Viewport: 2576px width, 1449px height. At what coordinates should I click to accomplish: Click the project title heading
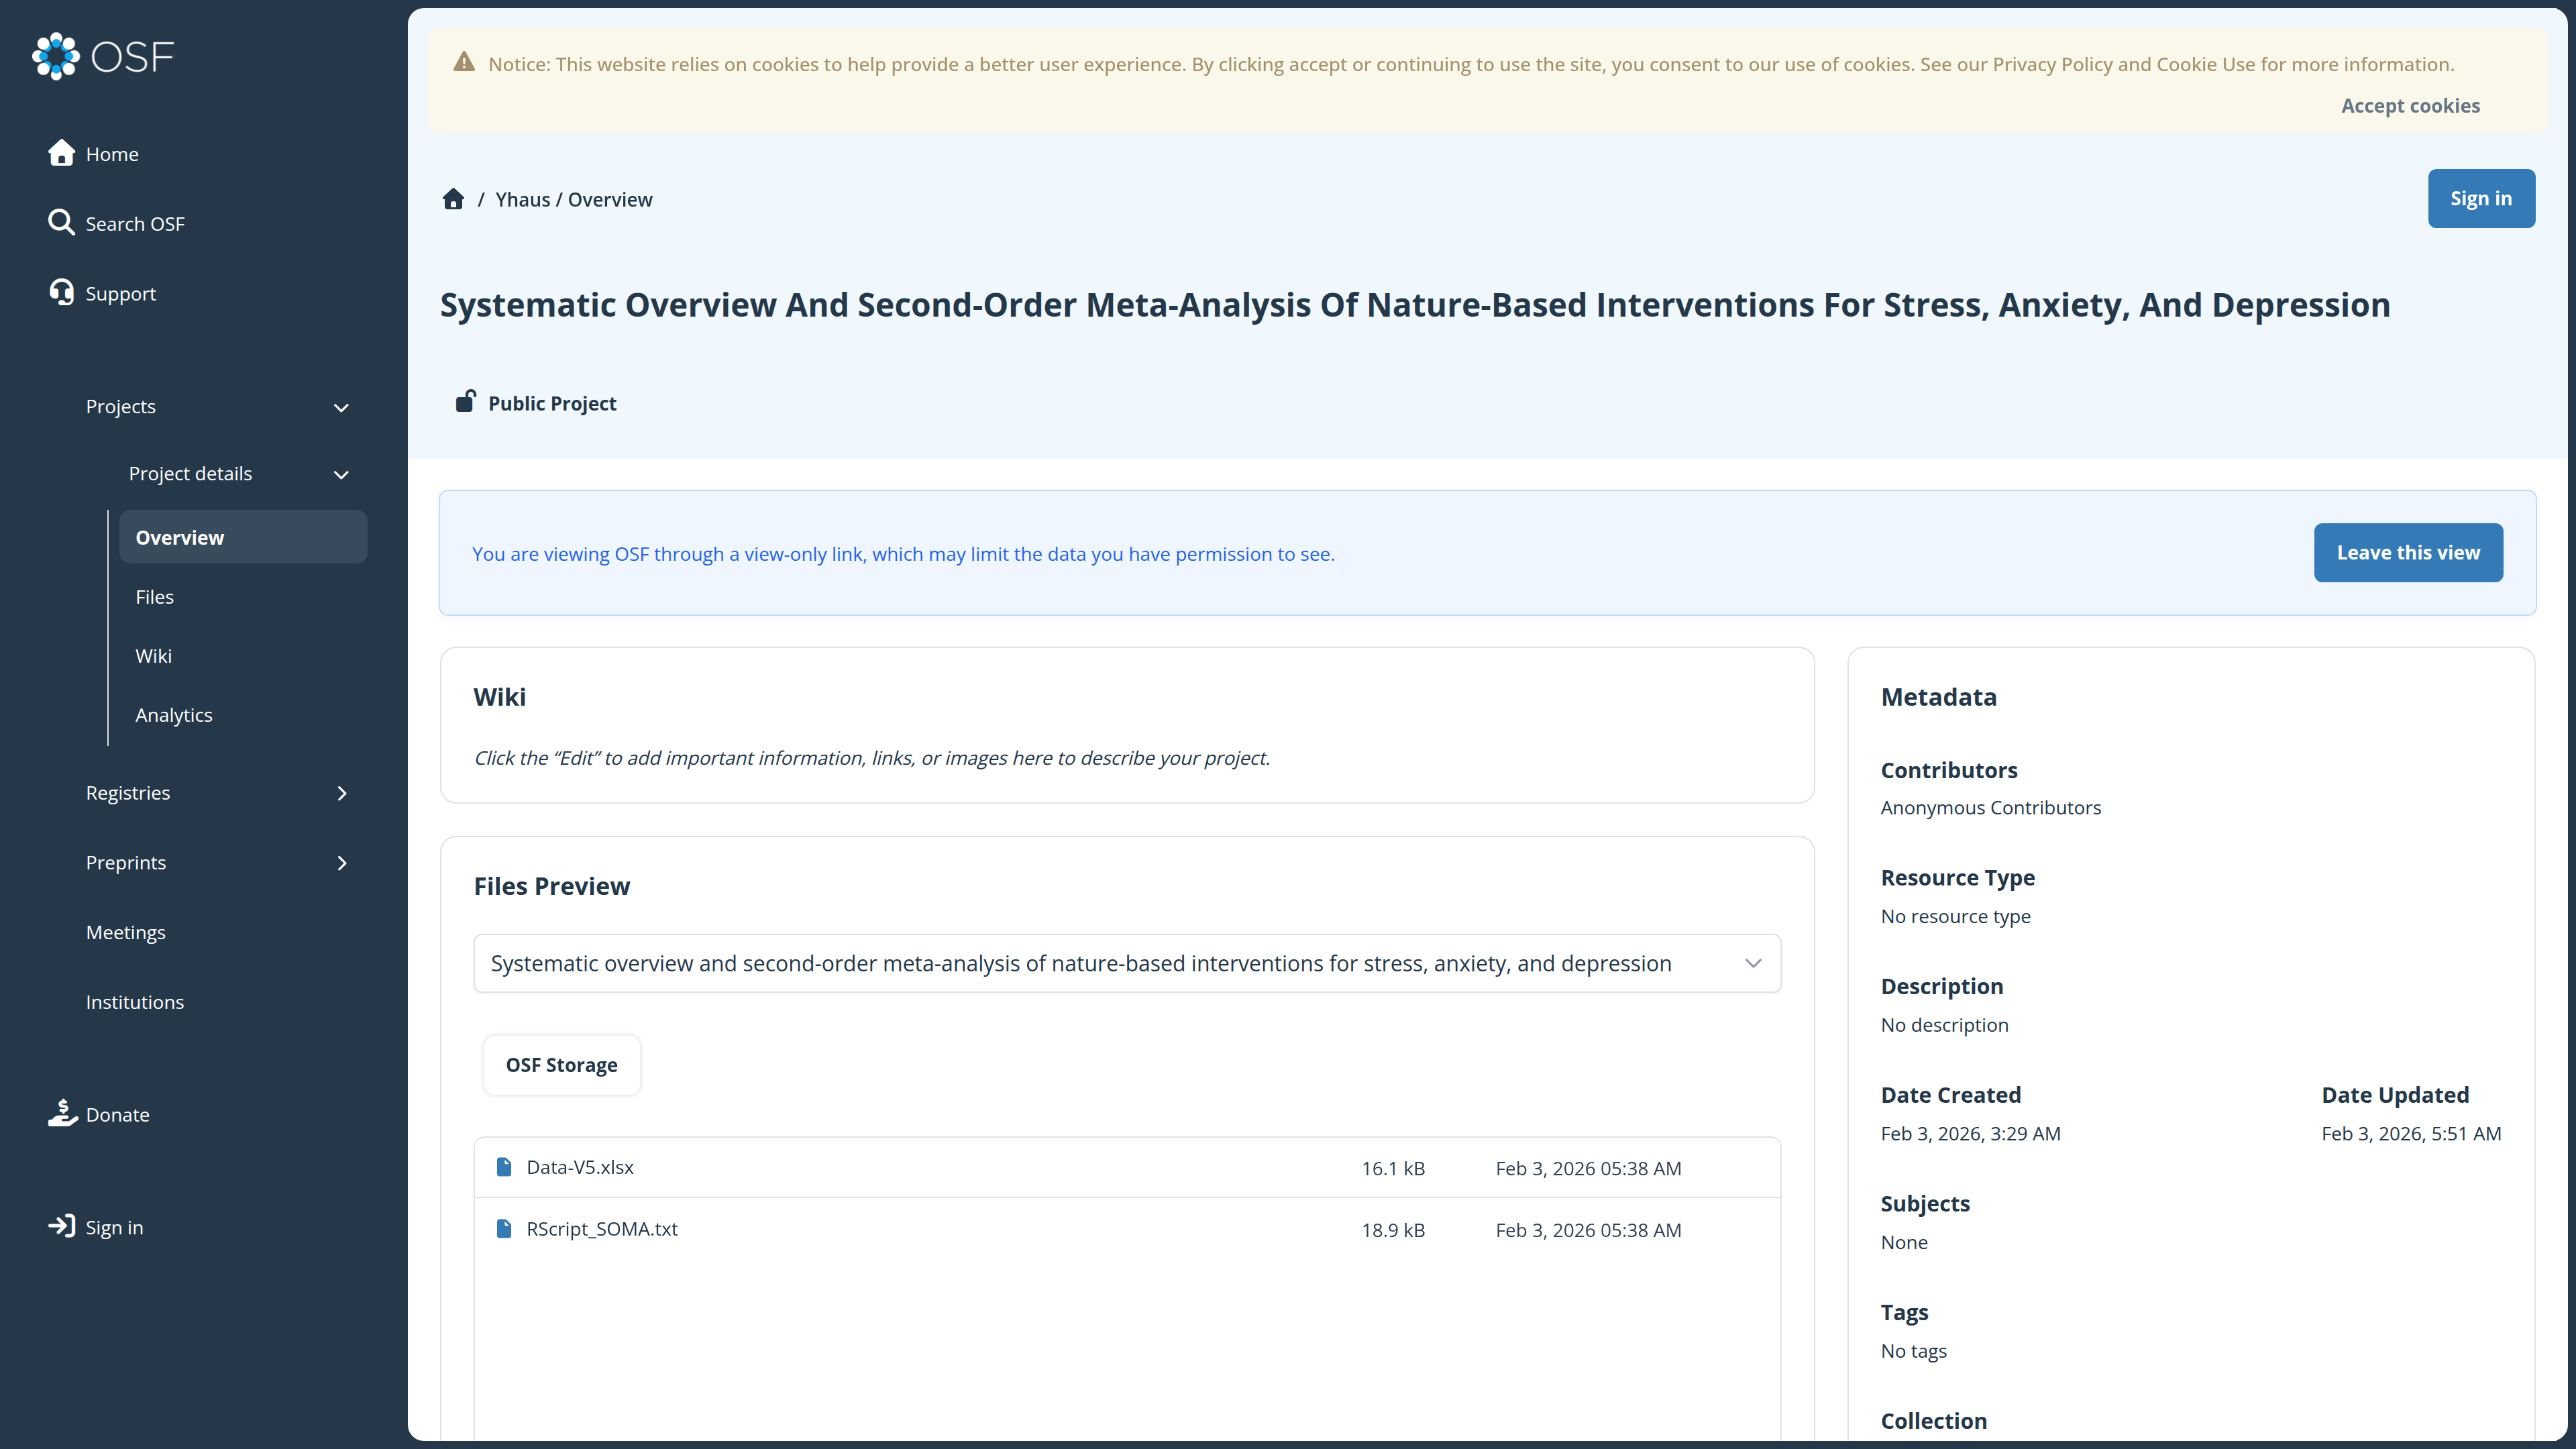[1415, 304]
